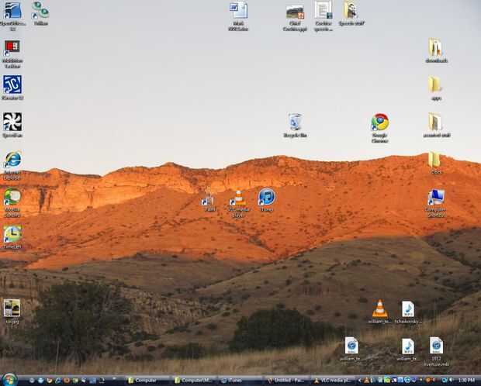Switch to the VLC media player taskbar button
This screenshot has width=481, height=386.
click(x=334, y=381)
